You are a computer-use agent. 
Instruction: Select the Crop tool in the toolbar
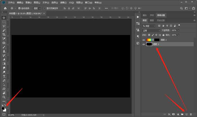tap(4, 34)
